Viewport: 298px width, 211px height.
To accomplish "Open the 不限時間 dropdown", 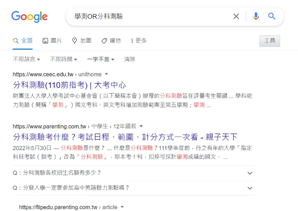I will point(64,59).
